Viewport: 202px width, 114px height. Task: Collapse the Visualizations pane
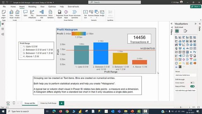pyautogui.click(x=195, y=24)
